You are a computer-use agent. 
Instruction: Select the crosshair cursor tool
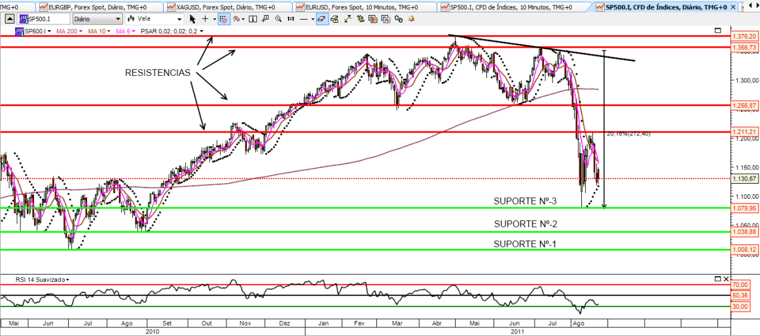pyautogui.click(x=205, y=19)
